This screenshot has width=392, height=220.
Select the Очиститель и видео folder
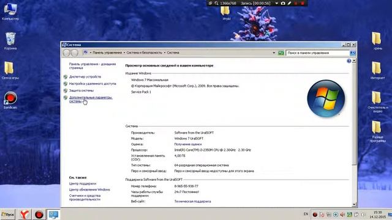(377, 102)
